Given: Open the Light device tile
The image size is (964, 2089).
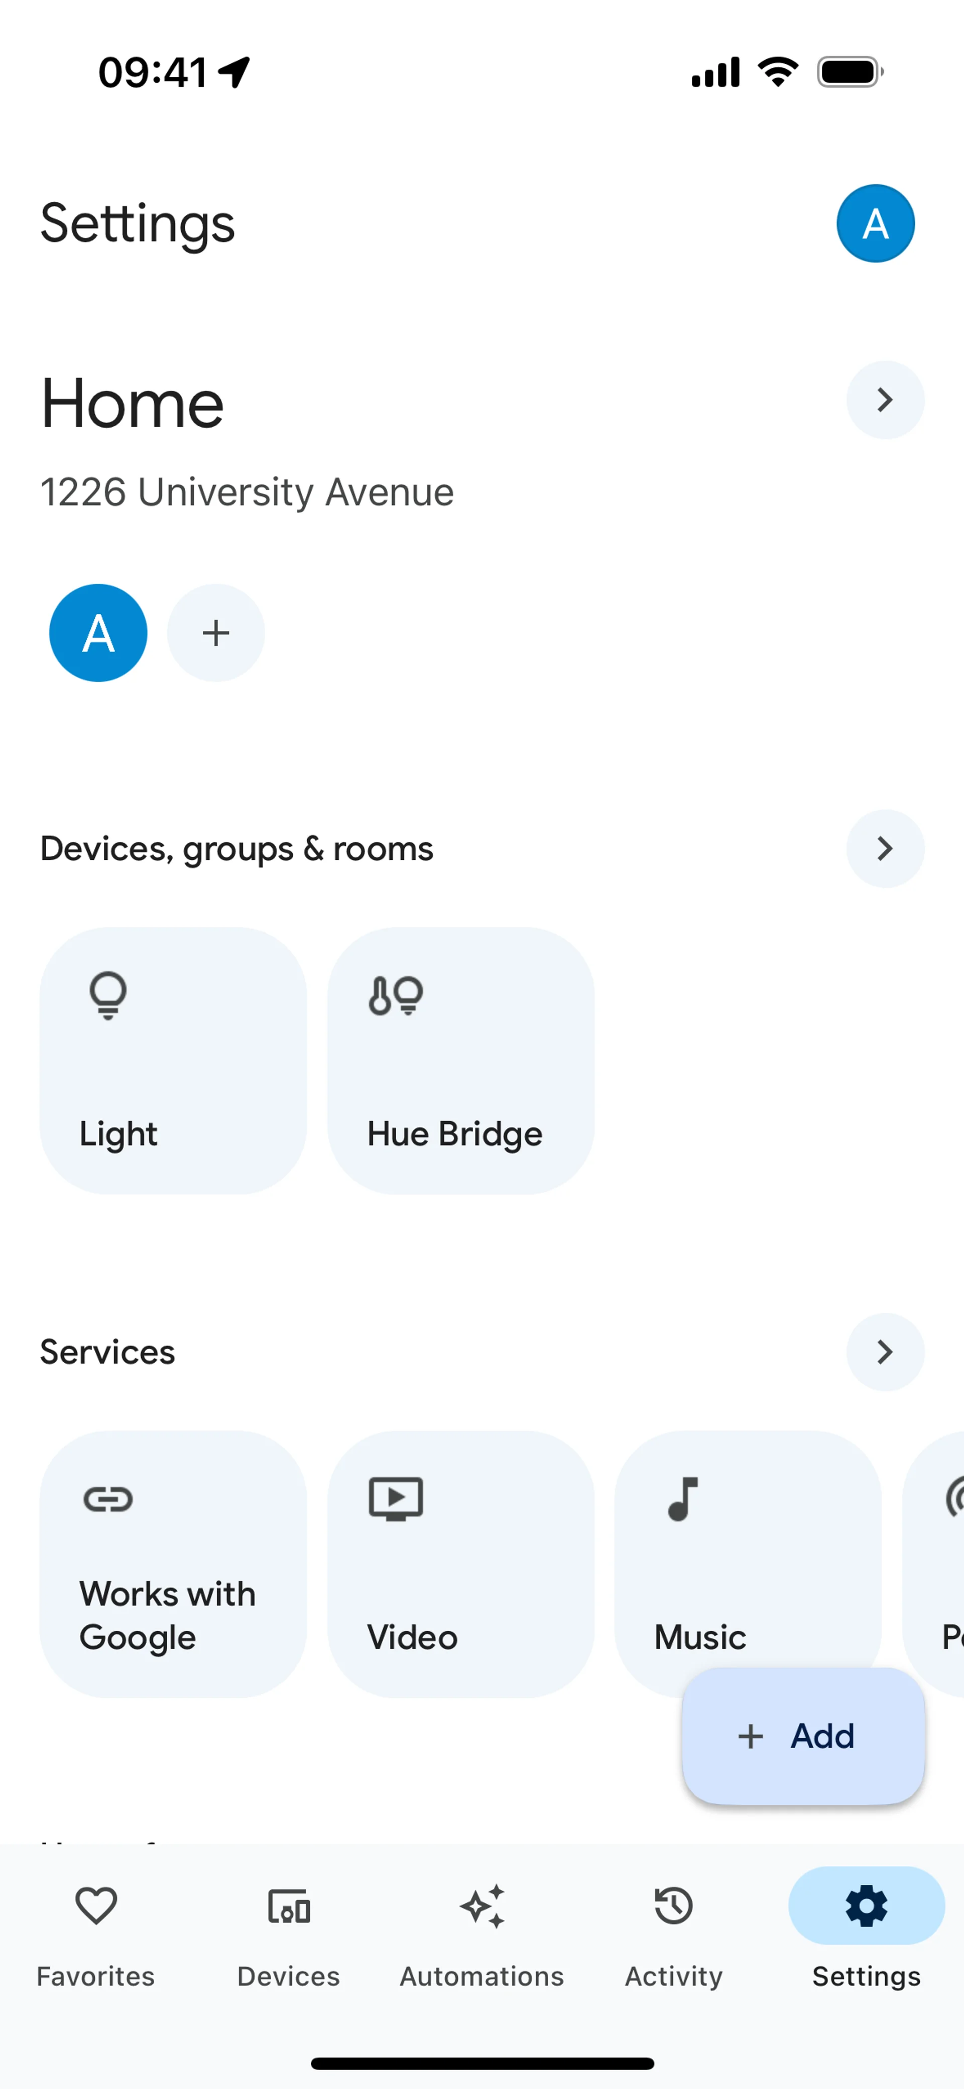Looking at the screenshot, I should coord(173,1060).
